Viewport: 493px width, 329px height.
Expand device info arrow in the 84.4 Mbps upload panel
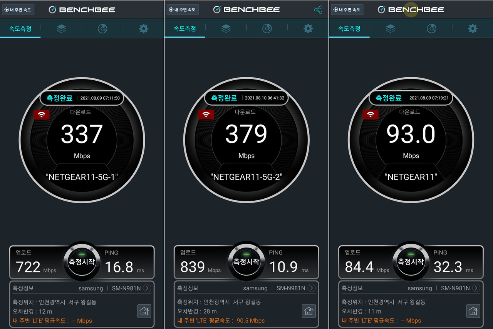(476, 288)
